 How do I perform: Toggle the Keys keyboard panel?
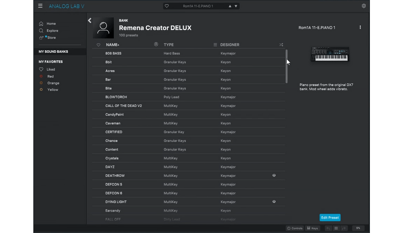tap(312, 228)
